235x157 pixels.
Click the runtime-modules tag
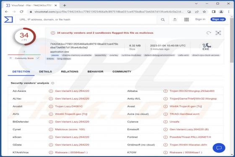(131, 55)
